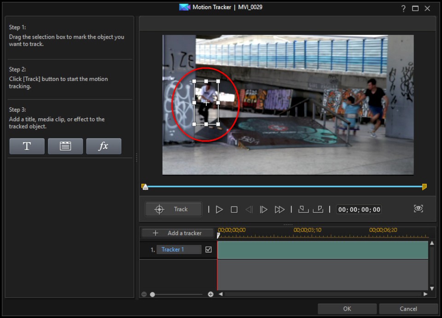This screenshot has height=318, width=442.
Task: Click the Track button
Action: coord(174,209)
